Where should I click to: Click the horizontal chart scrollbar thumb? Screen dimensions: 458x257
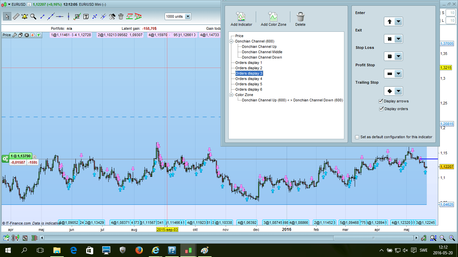[x=373, y=238]
